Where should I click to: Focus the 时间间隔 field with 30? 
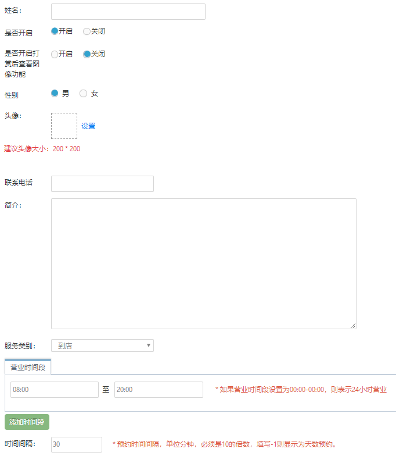(x=77, y=444)
